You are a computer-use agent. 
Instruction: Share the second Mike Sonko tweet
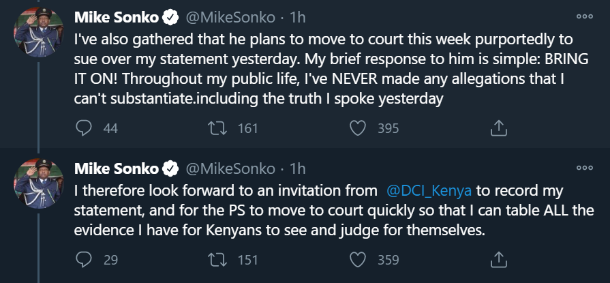[x=498, y=259]
